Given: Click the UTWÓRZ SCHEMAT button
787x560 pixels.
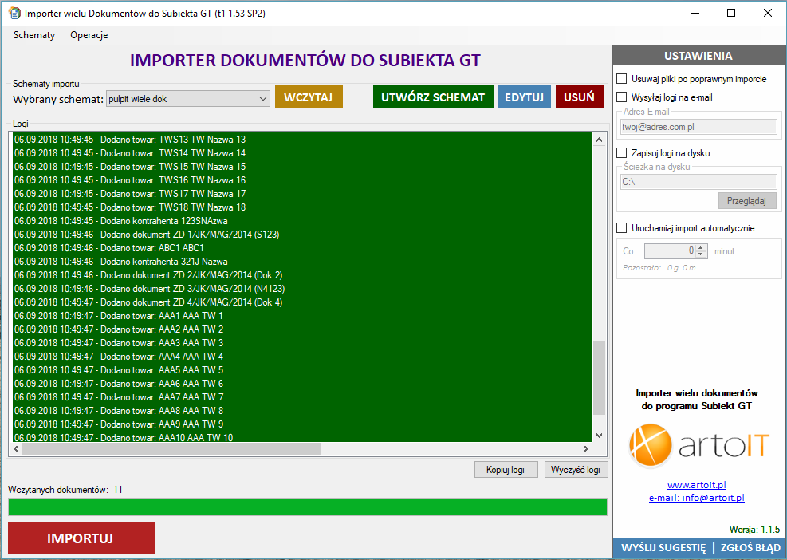Looking at the screenshot, I should coord(433,97).
